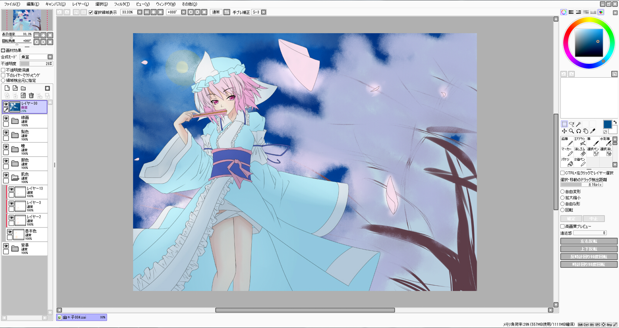Image resolution: width=619 pixels, height=328 pixels.
Task: Add a layer mask
Action: click(x=47, y=88)
